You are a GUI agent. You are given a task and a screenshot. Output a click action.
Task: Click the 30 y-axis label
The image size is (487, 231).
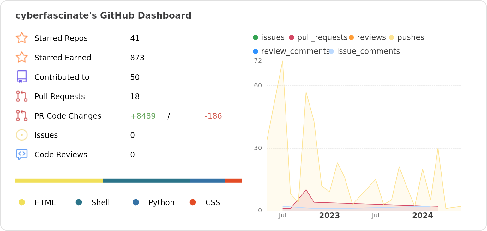[x=258, y=148]
